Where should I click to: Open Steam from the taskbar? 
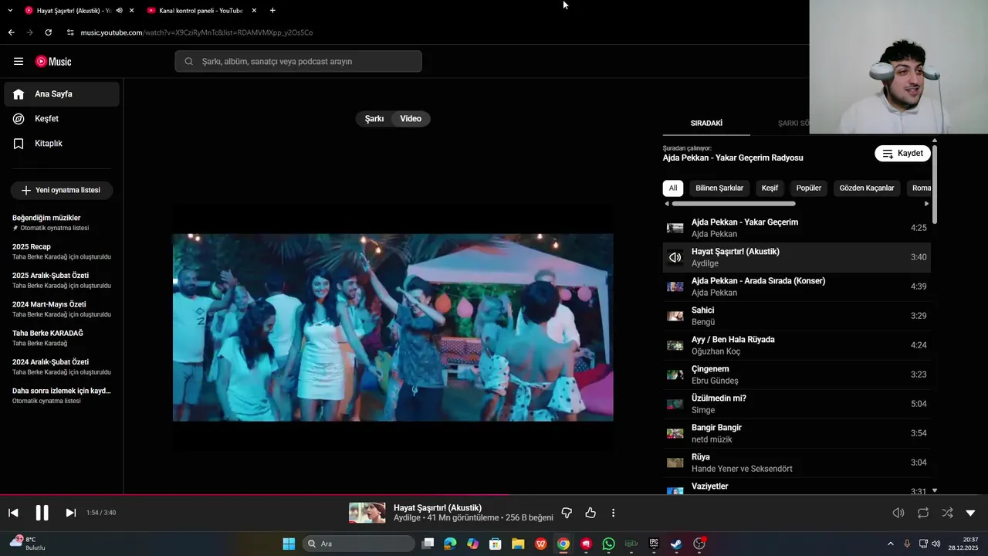676,544
